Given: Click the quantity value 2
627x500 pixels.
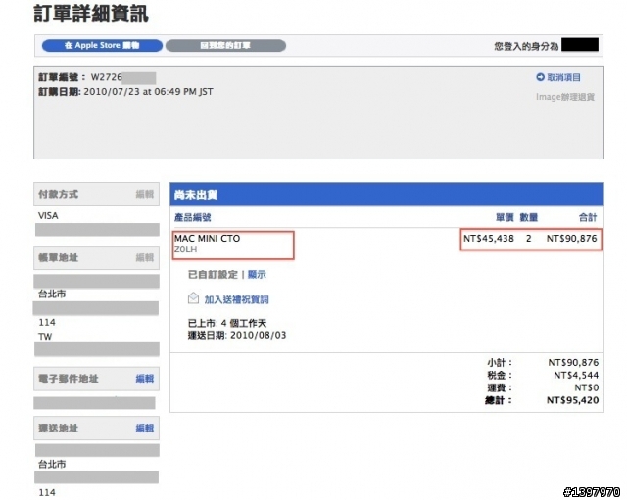Looking at the screenshot, I should 529,239.
